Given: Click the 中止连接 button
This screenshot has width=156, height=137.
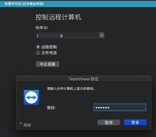Looking at the screenshot, I should (x=47, y=64).
